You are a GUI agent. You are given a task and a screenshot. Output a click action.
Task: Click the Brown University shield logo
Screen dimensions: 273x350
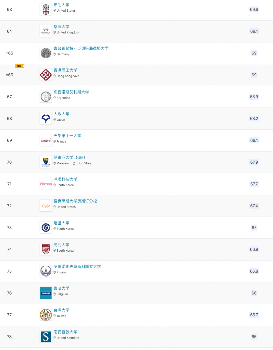[45, 9]
